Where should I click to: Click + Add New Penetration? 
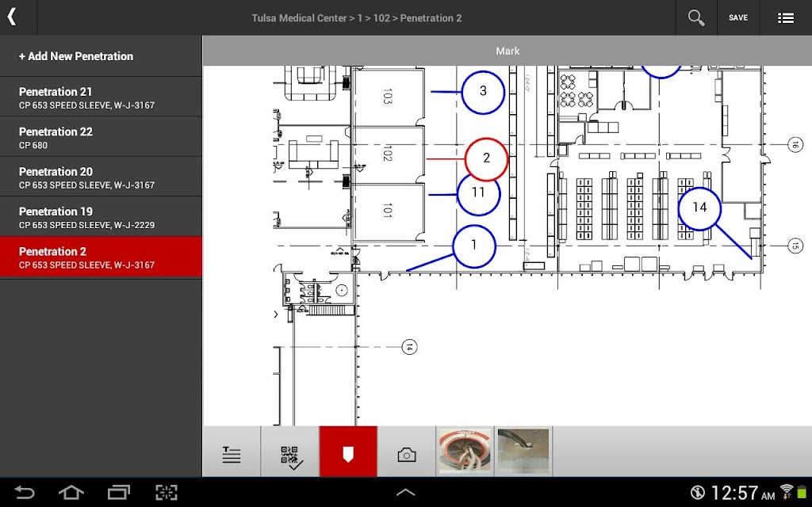click(x=76, y=56)
